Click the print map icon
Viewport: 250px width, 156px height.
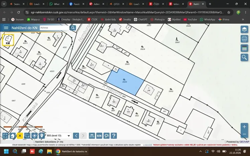tap(244, 39)
